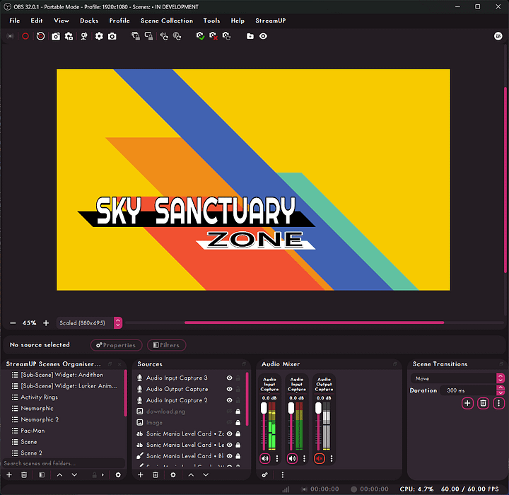Click the StreamUP round logo at top right

pyautogui.click(x=498, y=36)
